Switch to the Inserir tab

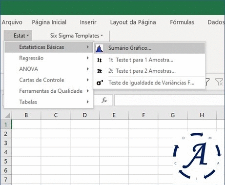tap(88, 22)
